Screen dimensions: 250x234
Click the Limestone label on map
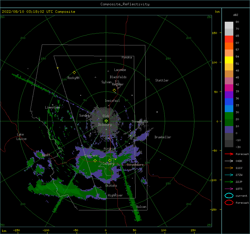pyautogui.click(x=52, y=107)
